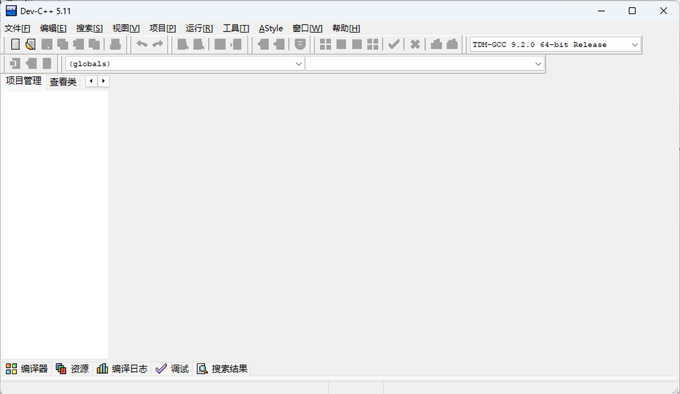Click the Print icon on the toolbar

coord(115,44)
